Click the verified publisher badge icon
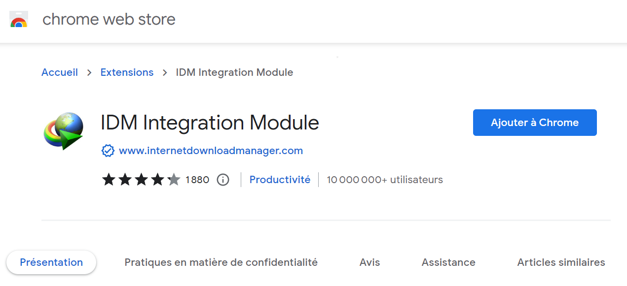This screenshot has height=286, width=627. tap(110, 150)
